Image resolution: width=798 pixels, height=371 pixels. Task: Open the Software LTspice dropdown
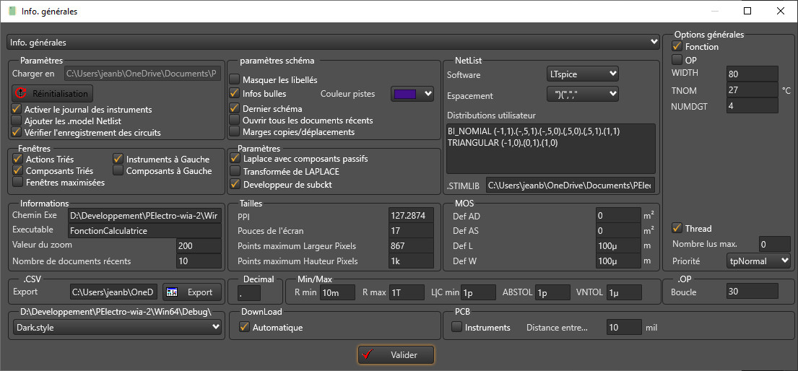pos(582,74)
